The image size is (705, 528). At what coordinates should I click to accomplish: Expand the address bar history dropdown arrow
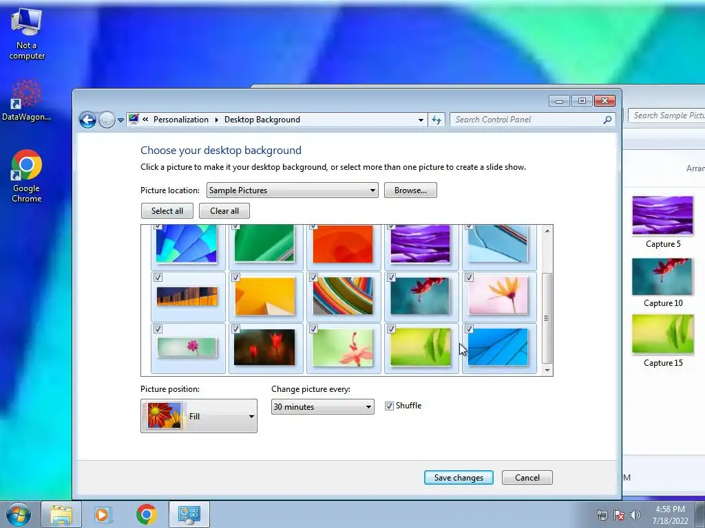421,120
